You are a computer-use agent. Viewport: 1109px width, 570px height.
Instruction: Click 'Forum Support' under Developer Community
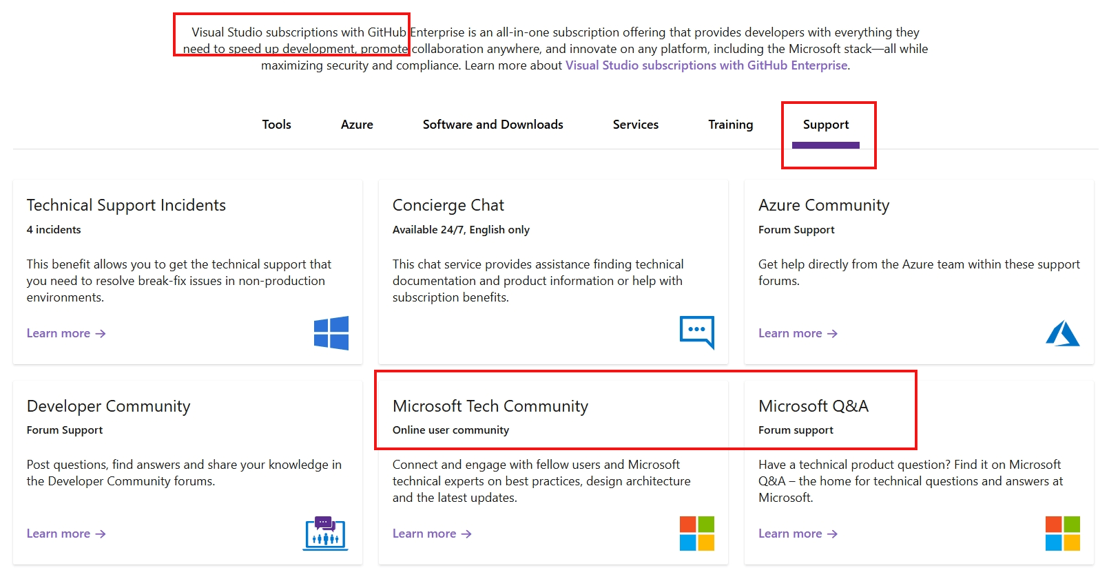click(x=65, y=430)
